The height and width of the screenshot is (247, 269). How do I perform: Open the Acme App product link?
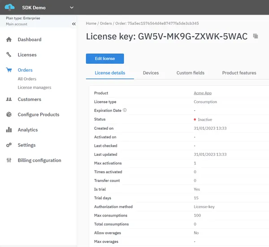click(x=202, y=93)
